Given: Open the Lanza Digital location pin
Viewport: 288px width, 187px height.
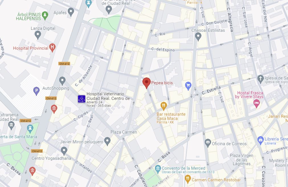Looking at the screenshot, I should [38, 35].
